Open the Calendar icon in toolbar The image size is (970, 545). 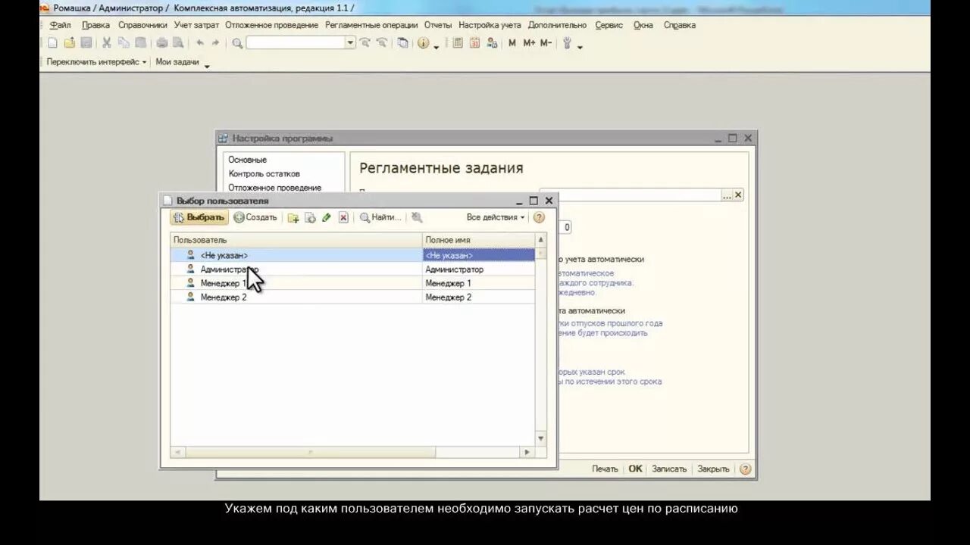pyautogui.click(x=474, y=43)
